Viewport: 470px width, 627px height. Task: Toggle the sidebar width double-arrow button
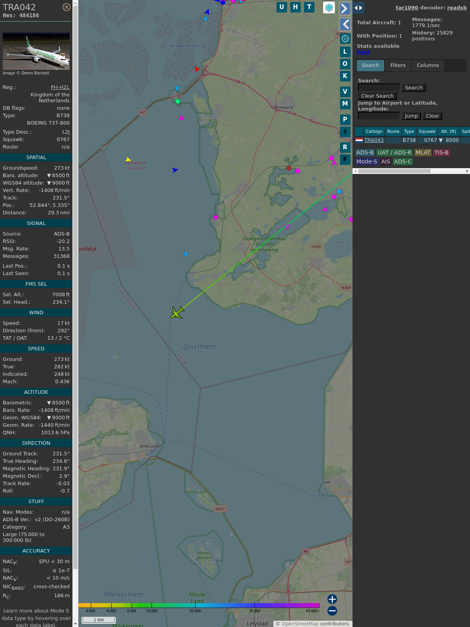pos(358,8)
